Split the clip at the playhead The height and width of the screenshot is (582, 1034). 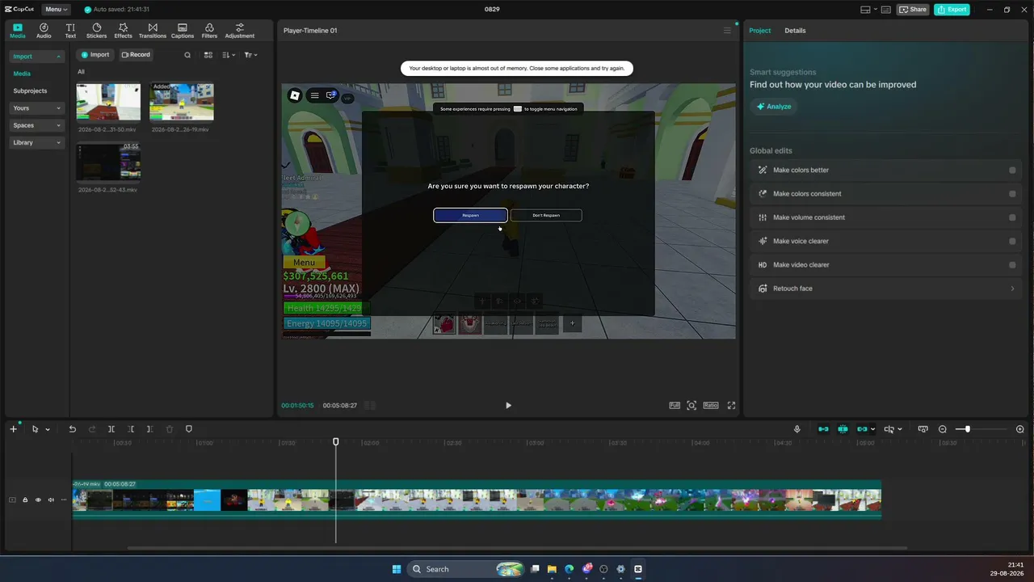pos(111,429)
